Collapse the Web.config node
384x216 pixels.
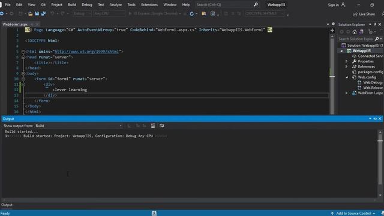pyautogui.click(x=347, y=77)
